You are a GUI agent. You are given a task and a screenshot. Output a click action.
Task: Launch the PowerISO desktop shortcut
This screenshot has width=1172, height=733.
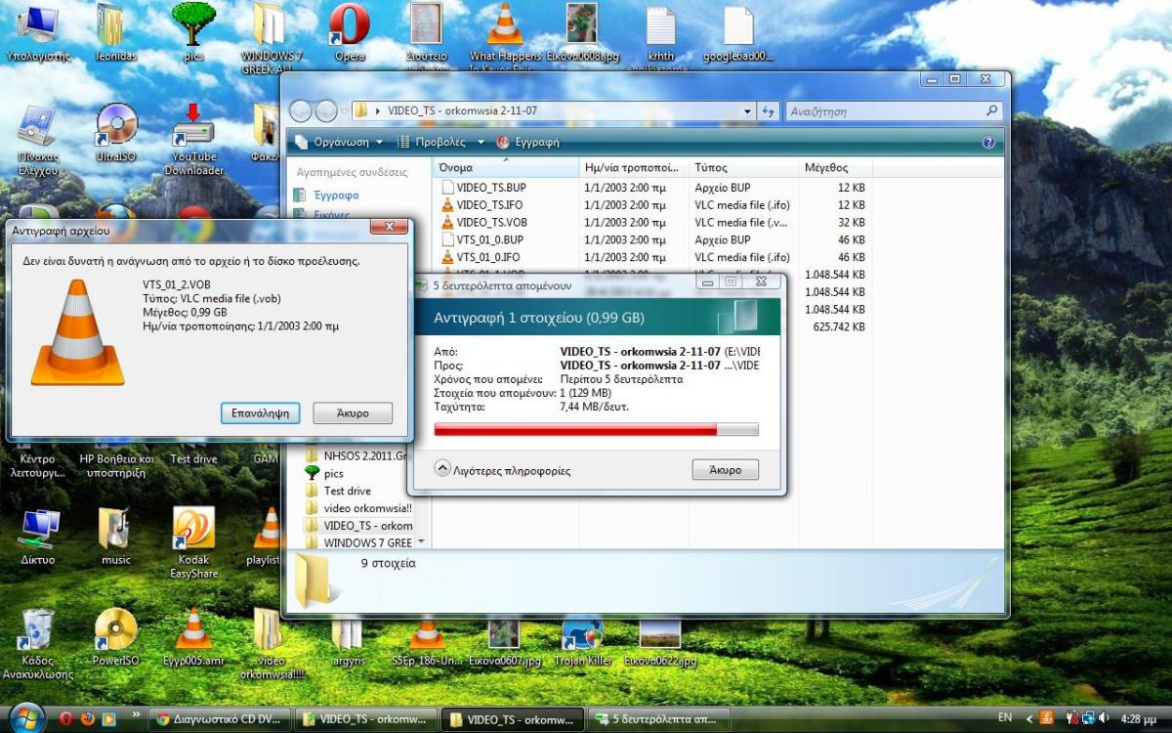pyautogui.click(x=115, y=637)
